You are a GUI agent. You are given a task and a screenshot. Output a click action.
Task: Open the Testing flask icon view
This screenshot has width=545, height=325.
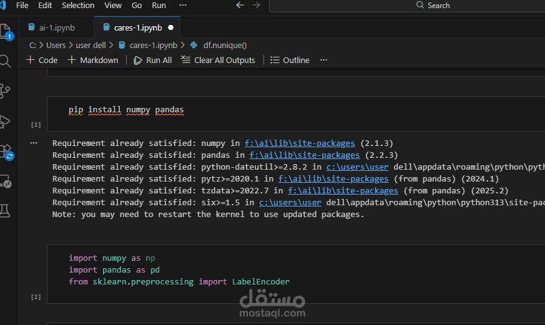[x=5, y=211]
